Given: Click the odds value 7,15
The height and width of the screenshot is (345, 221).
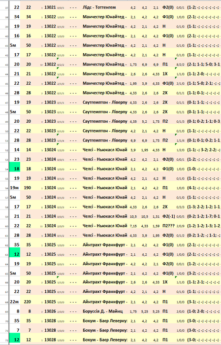Looking at the screenshot, I should pos(133,226).
